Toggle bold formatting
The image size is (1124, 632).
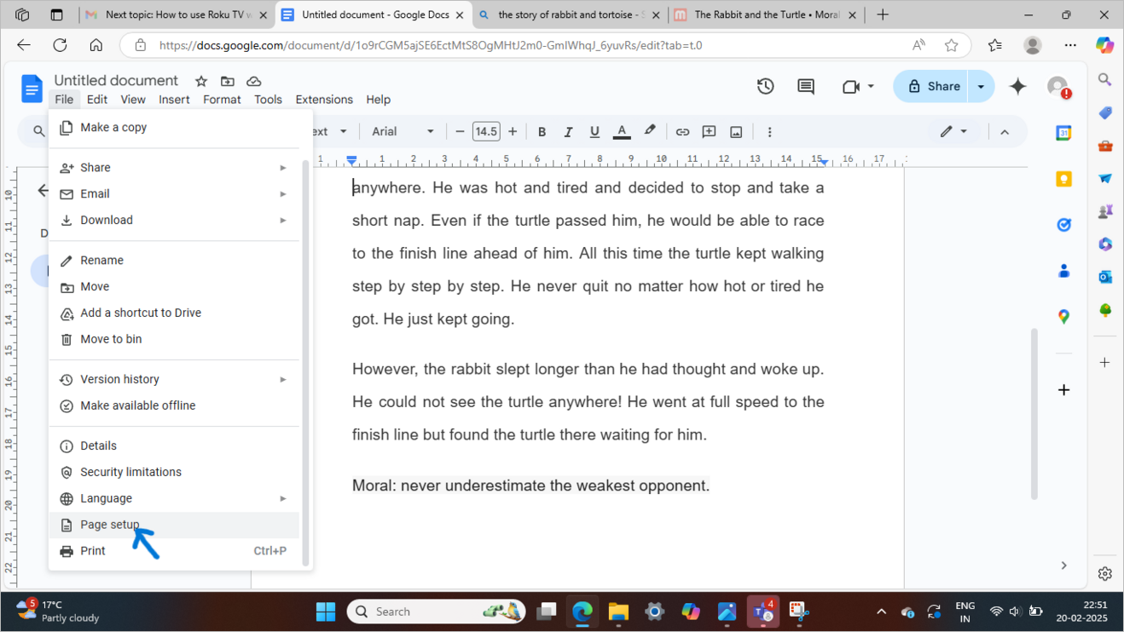tap(542, 132)
